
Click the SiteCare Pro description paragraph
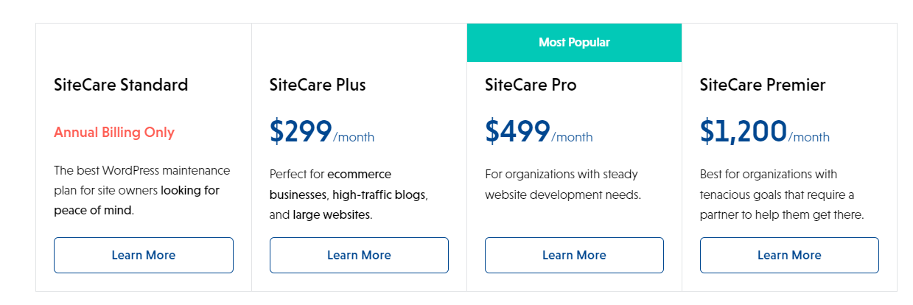click(562, 185)
